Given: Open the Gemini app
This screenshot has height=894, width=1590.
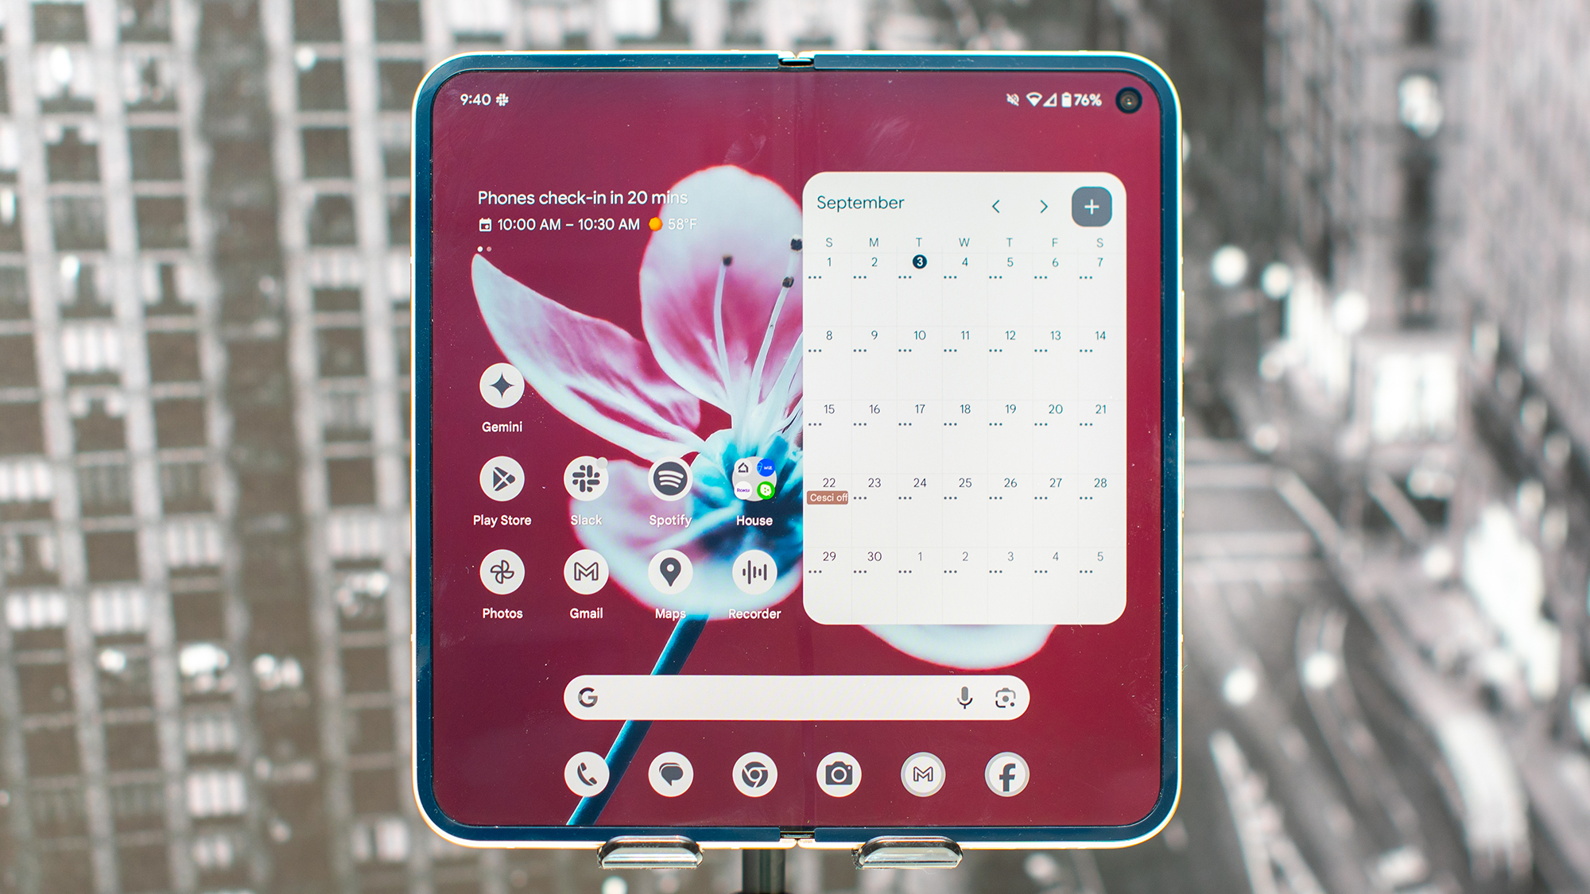Looking at the screenshot, I should (x=503, y=388).
